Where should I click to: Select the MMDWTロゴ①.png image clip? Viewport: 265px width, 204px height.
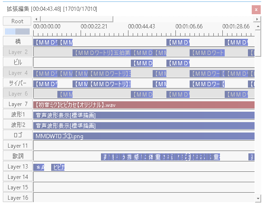[144, 136]
